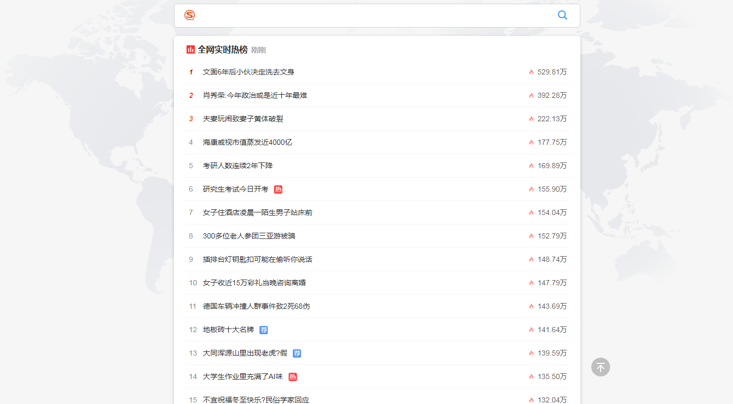The width and height of the screenshot is (733, 404).
Task: Click the 荐 badge on 地板砖十大名牌
Action: coord(263,330)
